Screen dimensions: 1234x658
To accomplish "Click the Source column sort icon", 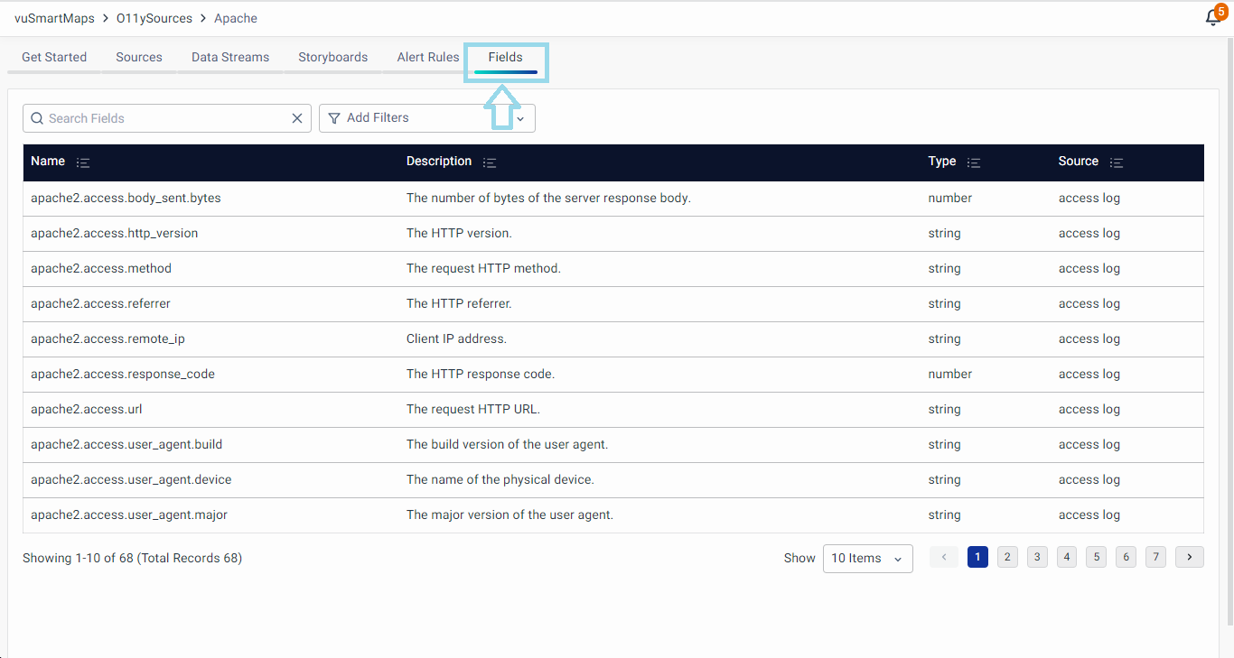I will click(1117, 162).
